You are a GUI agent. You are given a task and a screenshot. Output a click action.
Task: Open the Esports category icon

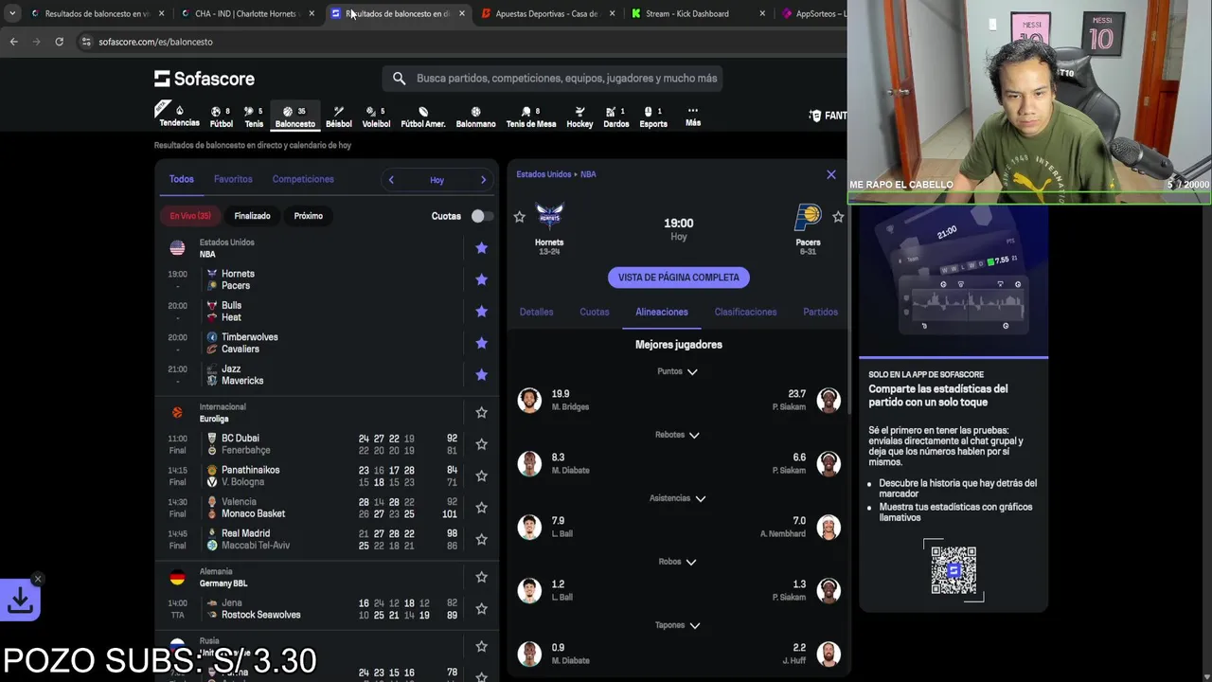(653, 117)
